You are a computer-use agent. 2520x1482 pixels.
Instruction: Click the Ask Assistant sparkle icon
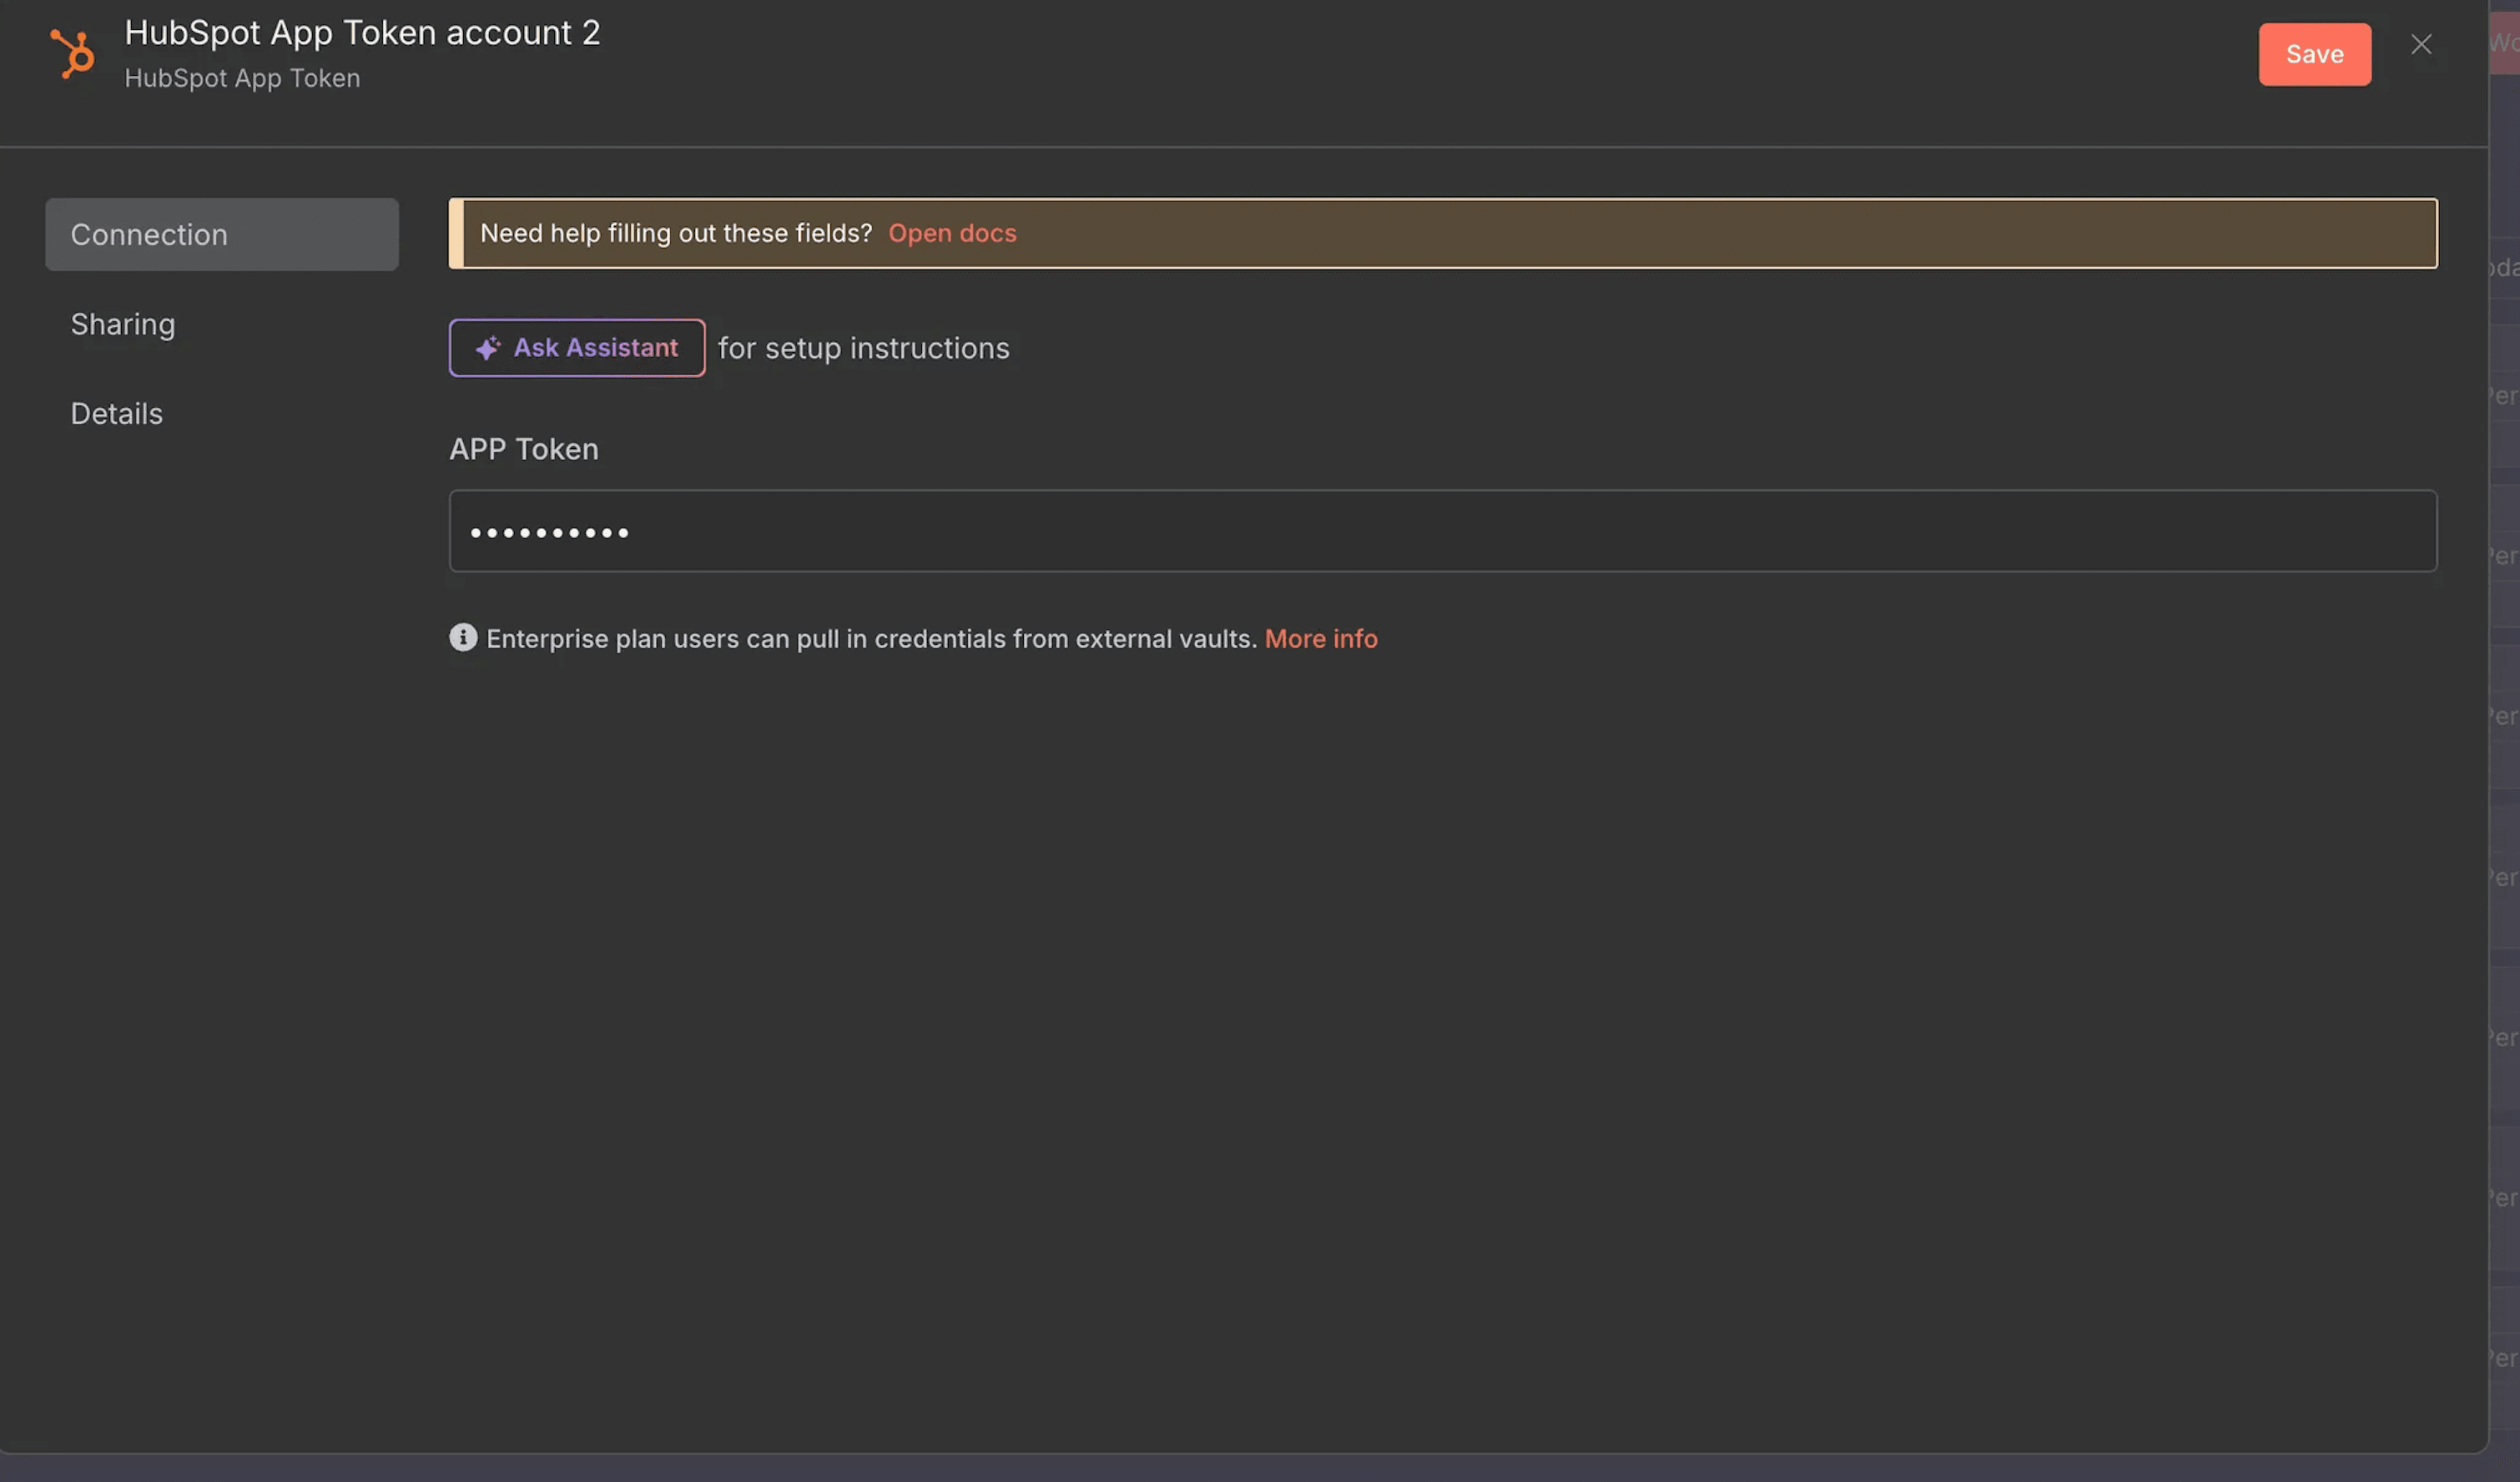coord(488,348)
